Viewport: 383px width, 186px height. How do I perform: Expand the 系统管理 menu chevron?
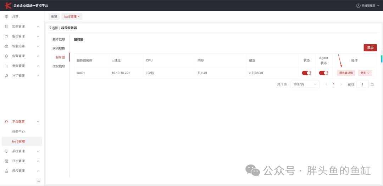38,151
